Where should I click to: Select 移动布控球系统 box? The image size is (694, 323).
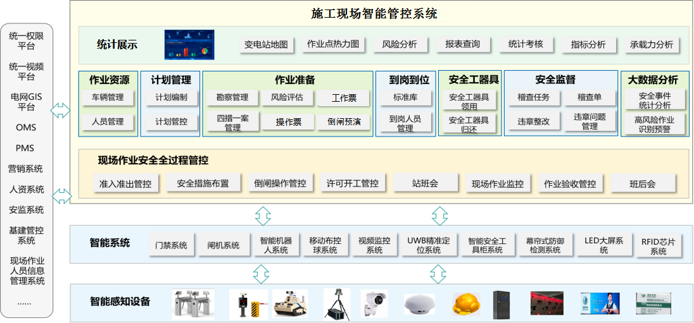point(325,245)
